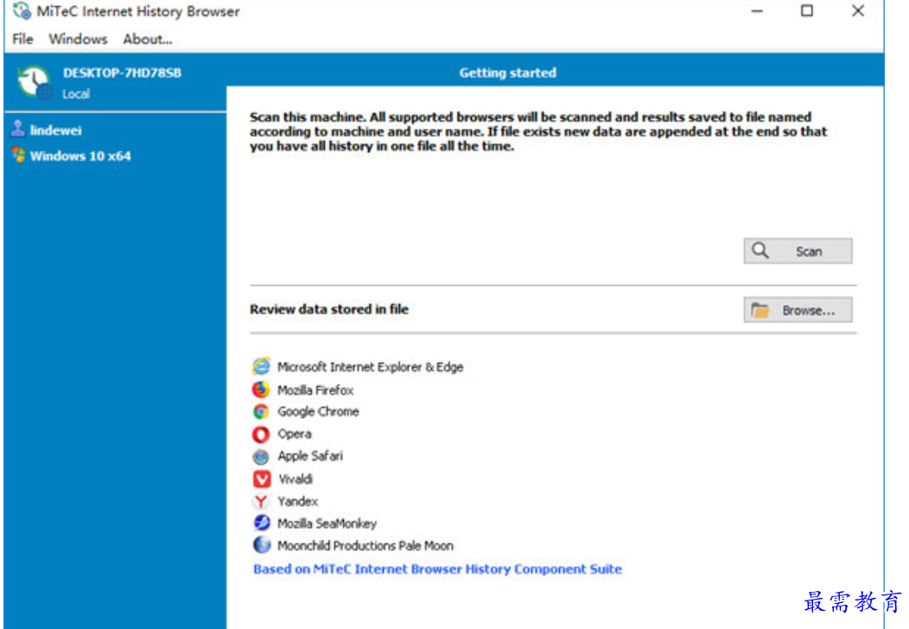Click the Windows flag icon in sidebar
The image size is (909, 629).
(x=18, y=155)
